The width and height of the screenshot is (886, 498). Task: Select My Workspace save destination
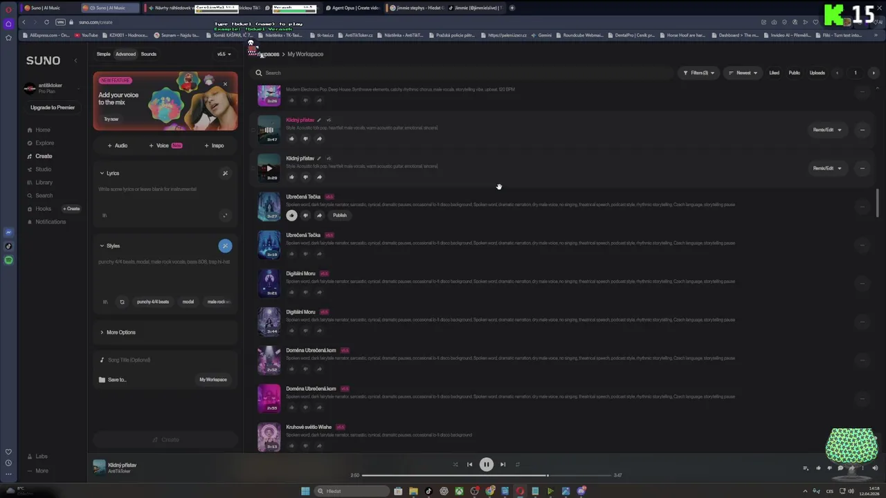[x=213, y=380]
